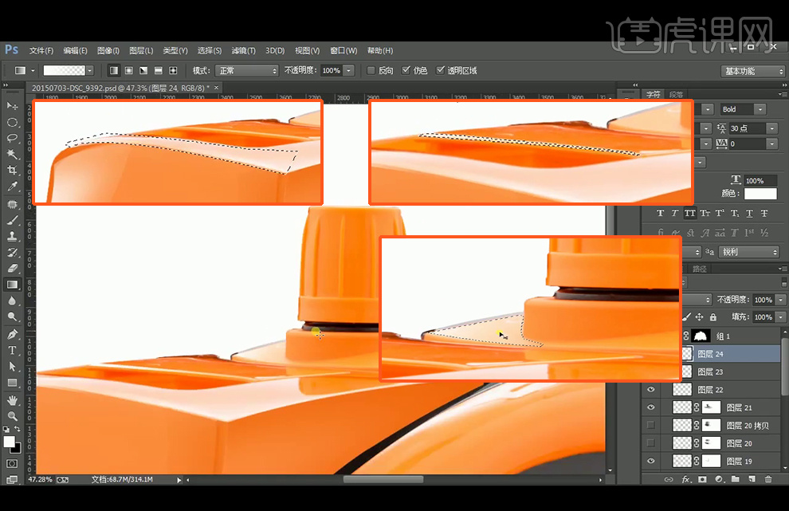This screenshot has width=789, height=511.
Task: Open the 图像(I) menu
Action: coord(108,50)
